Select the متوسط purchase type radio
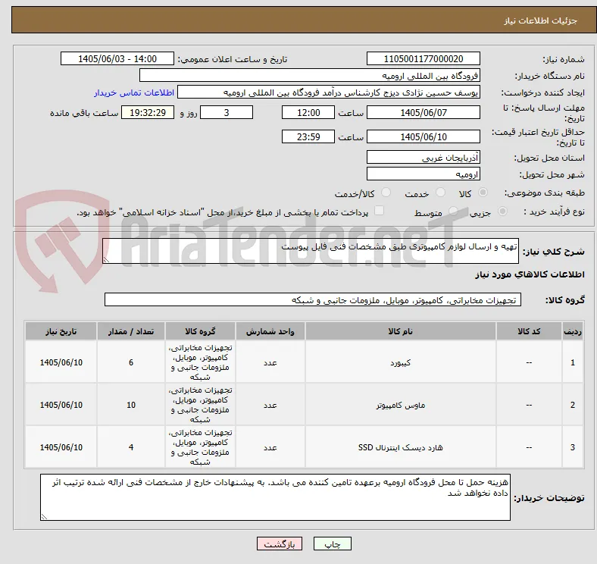Screen dimensions: 597x564 pyautogui.click(x=453, y=211)
